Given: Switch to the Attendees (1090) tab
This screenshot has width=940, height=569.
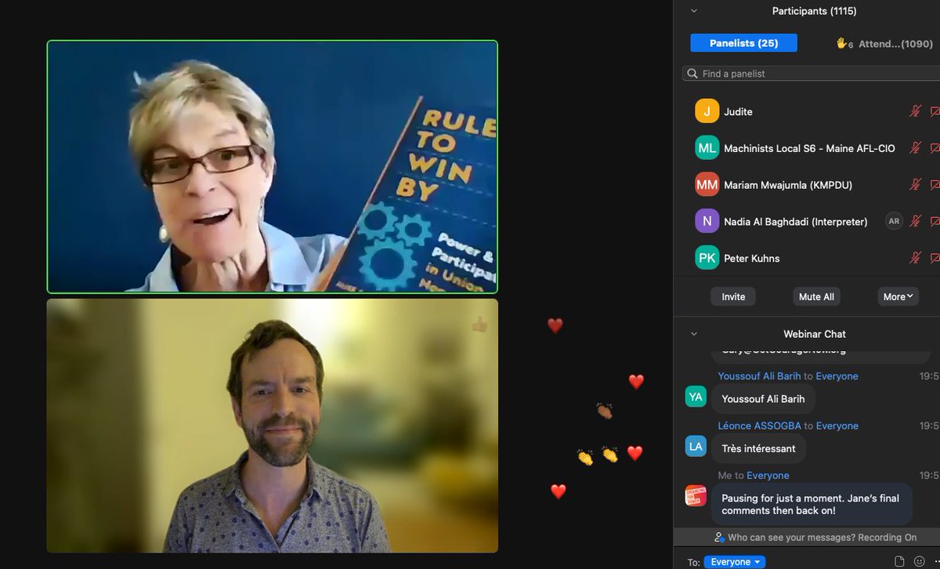Looking at the screenshot, I should 886,44.
